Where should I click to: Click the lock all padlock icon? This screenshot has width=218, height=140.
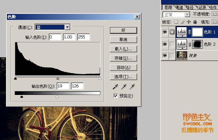195,22
